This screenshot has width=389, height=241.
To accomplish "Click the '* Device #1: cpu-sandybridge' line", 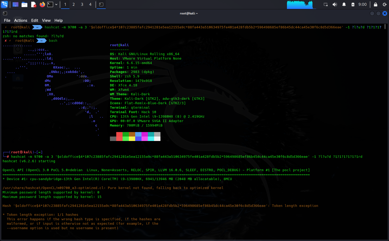I will pyautogui.click(x=117, y=179).
